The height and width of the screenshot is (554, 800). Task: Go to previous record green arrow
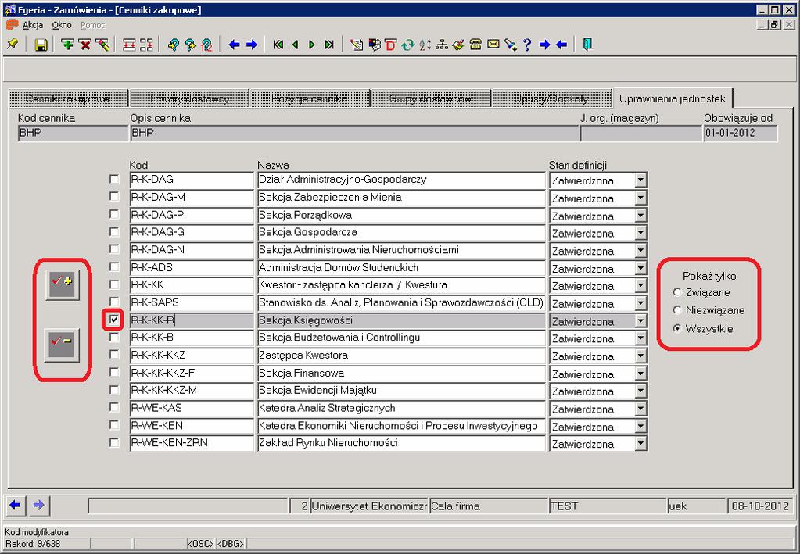tap(295, 45)
